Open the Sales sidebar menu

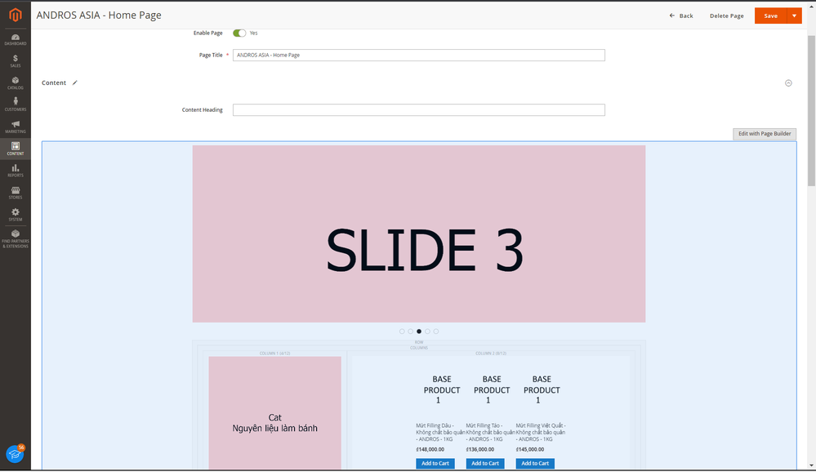16,60
